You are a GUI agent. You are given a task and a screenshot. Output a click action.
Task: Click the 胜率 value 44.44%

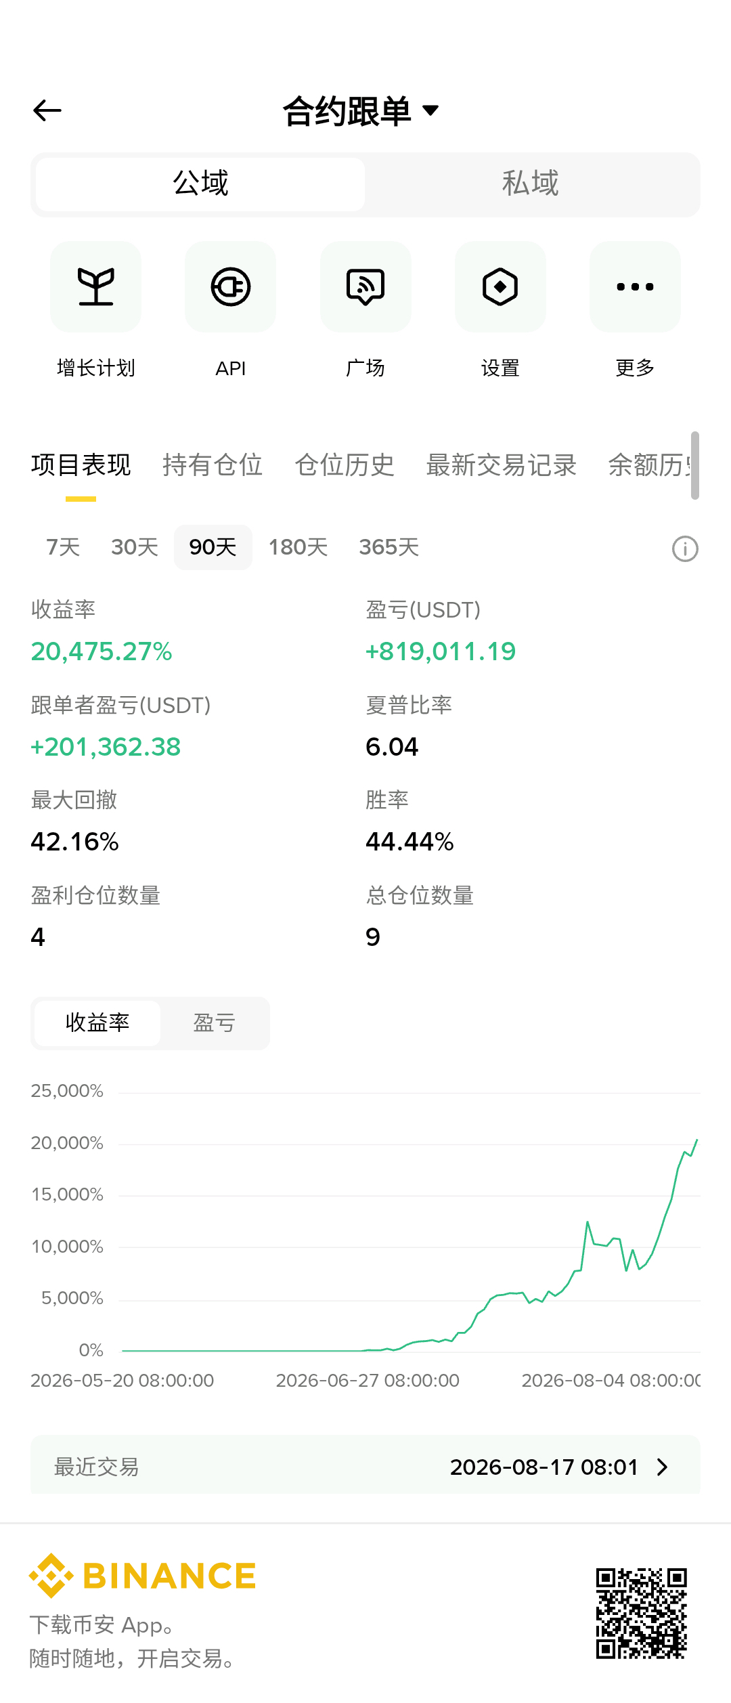click(409, 842)
